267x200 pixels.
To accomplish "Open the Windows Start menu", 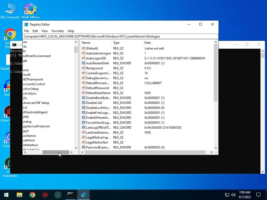I will coord(6,195).
